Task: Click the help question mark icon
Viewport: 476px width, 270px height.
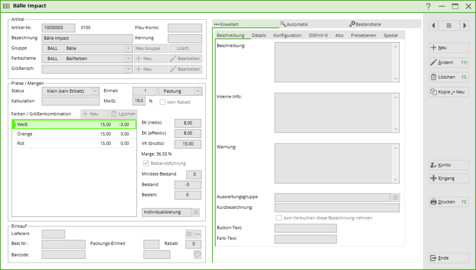Action: (x=428, y=6)
